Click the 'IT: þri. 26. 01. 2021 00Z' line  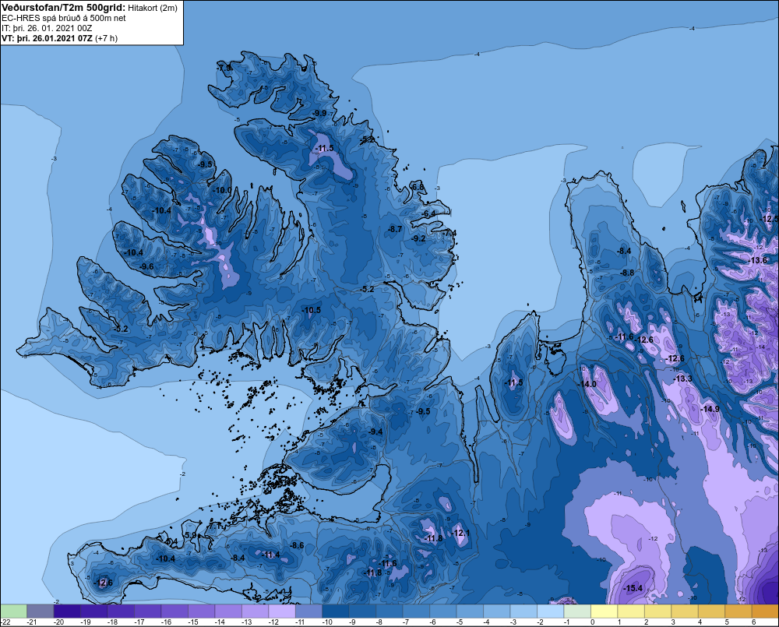pos(47,28)
